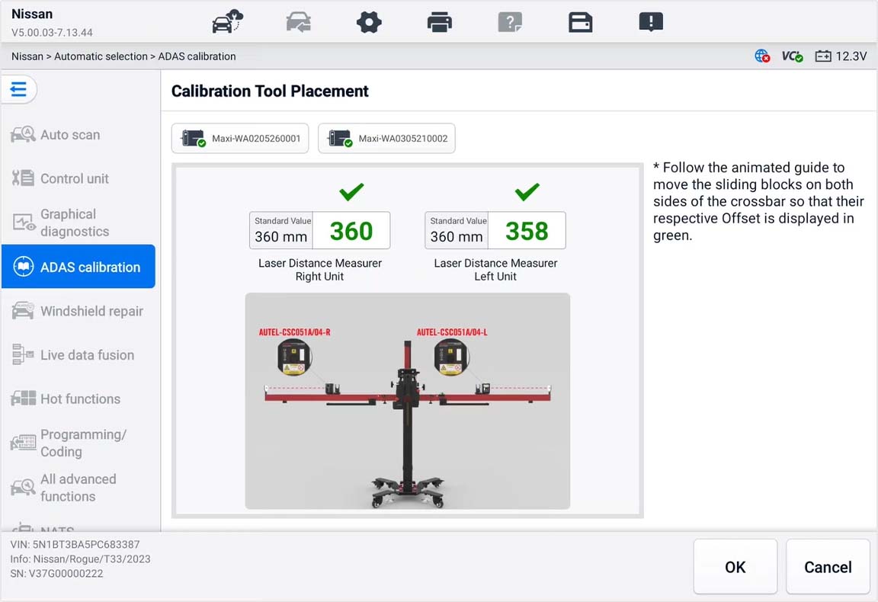Click the All advanced functions icon
This screenshot has height=602, width=878.
click(23, 487)
